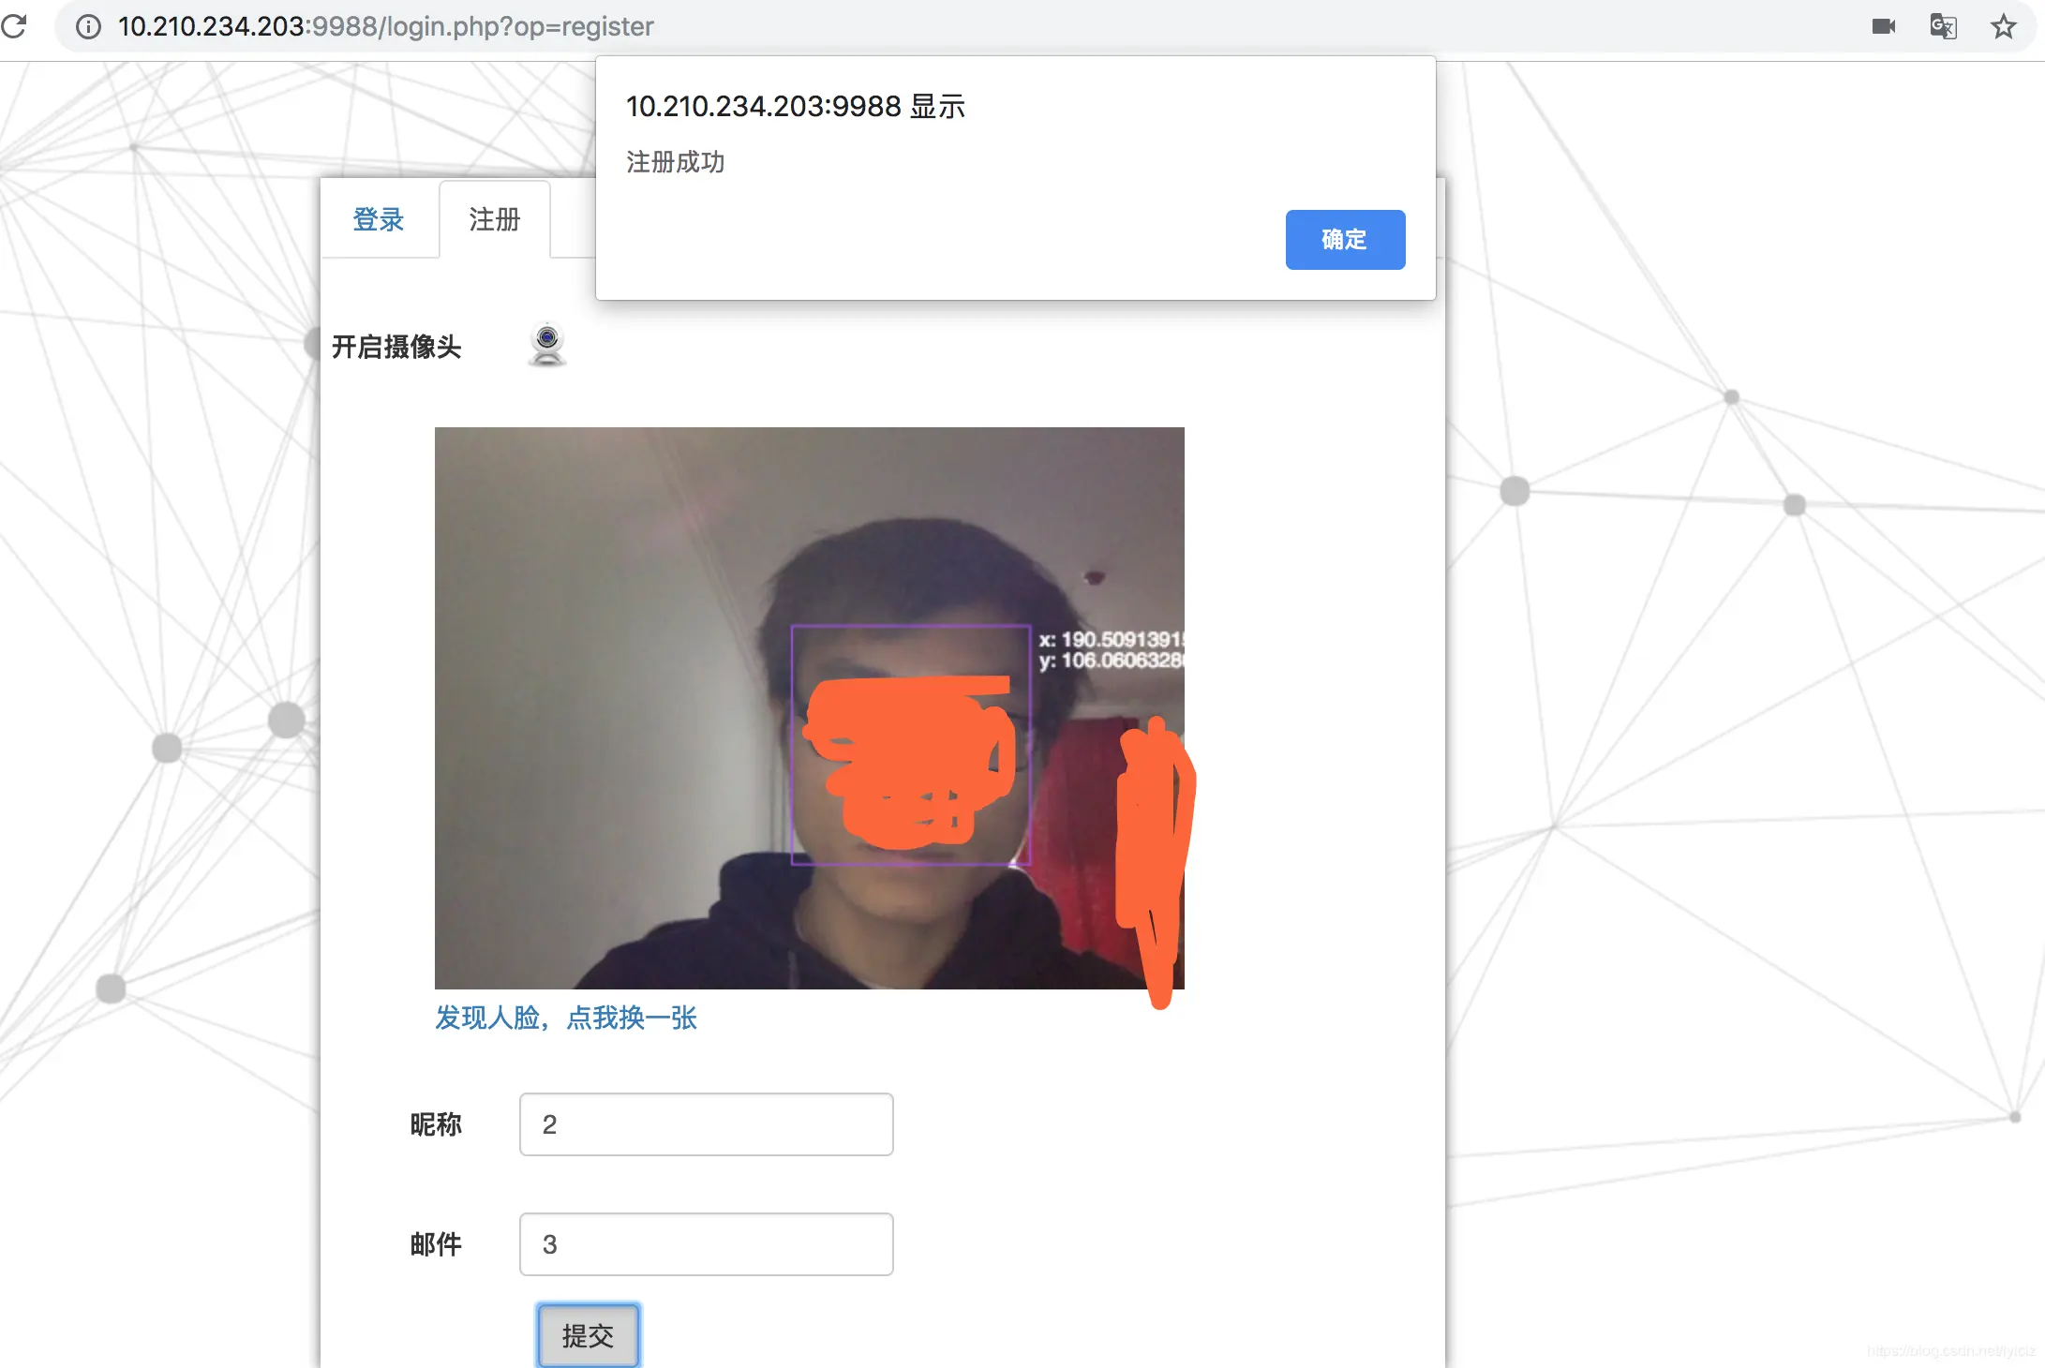2045x1368 pixels.
Task: Open camera permission settings from the address bar
Action: click(1884, 25)
